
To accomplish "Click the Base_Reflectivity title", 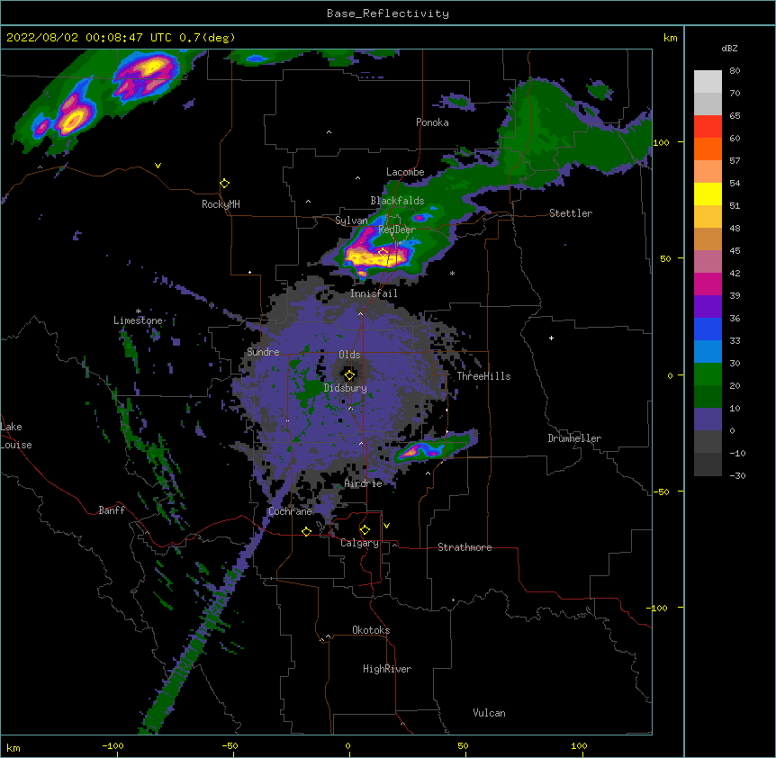I will click(388, 14).
